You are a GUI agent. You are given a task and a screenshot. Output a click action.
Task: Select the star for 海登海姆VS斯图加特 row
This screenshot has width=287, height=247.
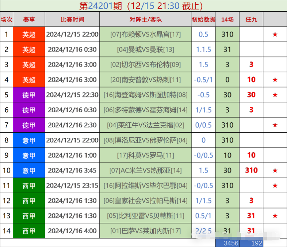pyautogui.click(x=275, y=95)
